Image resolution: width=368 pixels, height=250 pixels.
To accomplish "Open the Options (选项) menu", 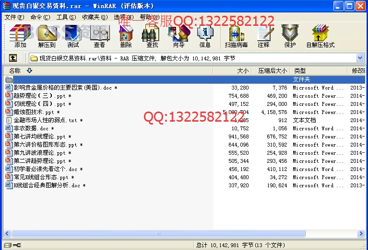I will (123, 17).
